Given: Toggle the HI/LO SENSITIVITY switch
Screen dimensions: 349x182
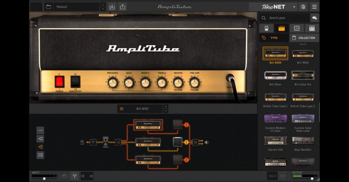Looking at the screenshot, I should (75, 81).
